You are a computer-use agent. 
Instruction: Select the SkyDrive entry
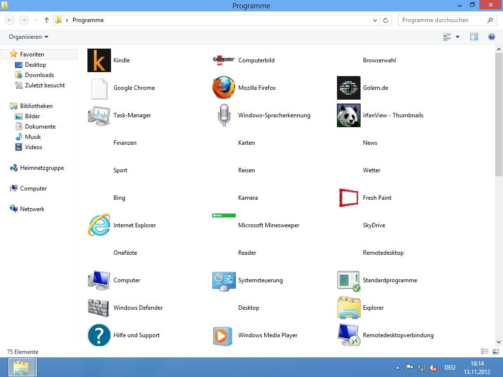point(374,225)
